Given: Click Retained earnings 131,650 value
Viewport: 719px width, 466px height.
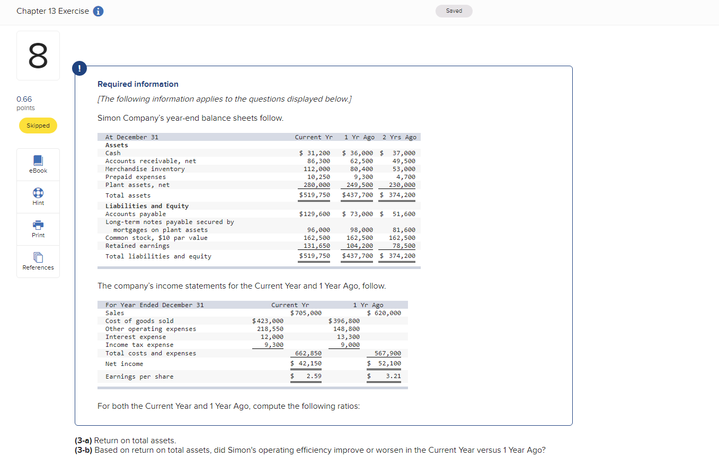Looking at the screenshot, I should pyautogui.click(x=317, y=246).
